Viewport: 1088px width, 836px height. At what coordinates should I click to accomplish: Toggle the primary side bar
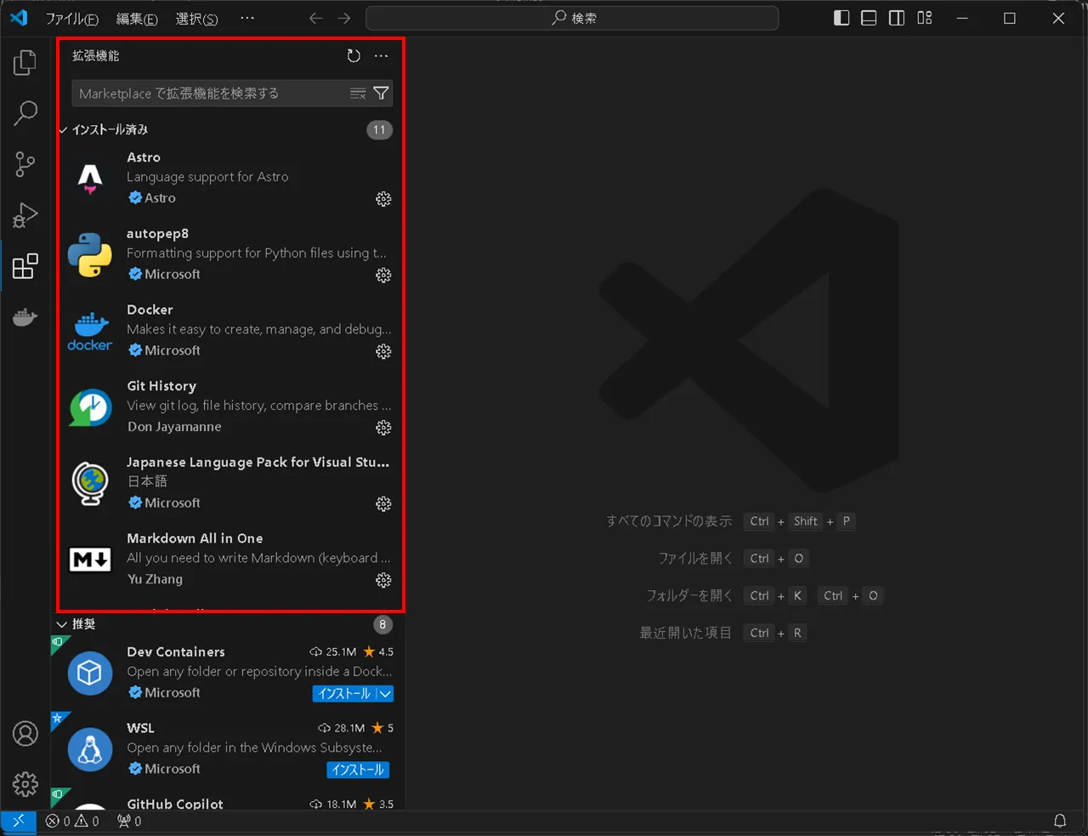841,18
